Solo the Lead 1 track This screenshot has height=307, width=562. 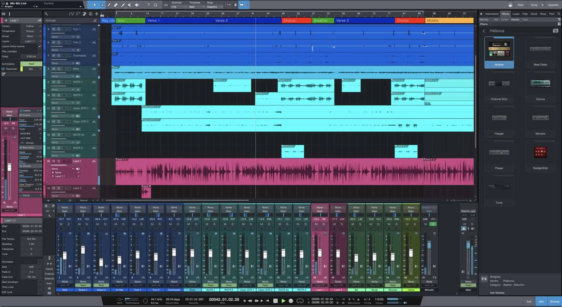click(59, 161)
